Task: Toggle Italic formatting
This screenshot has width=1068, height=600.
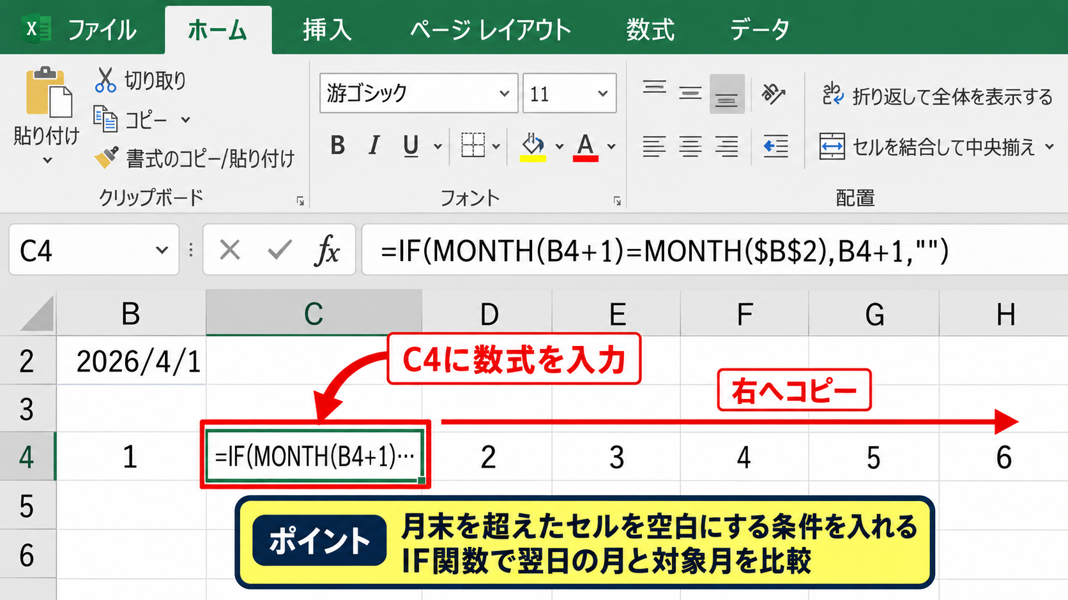Action: pyautogui.click(x=374, y=146)
